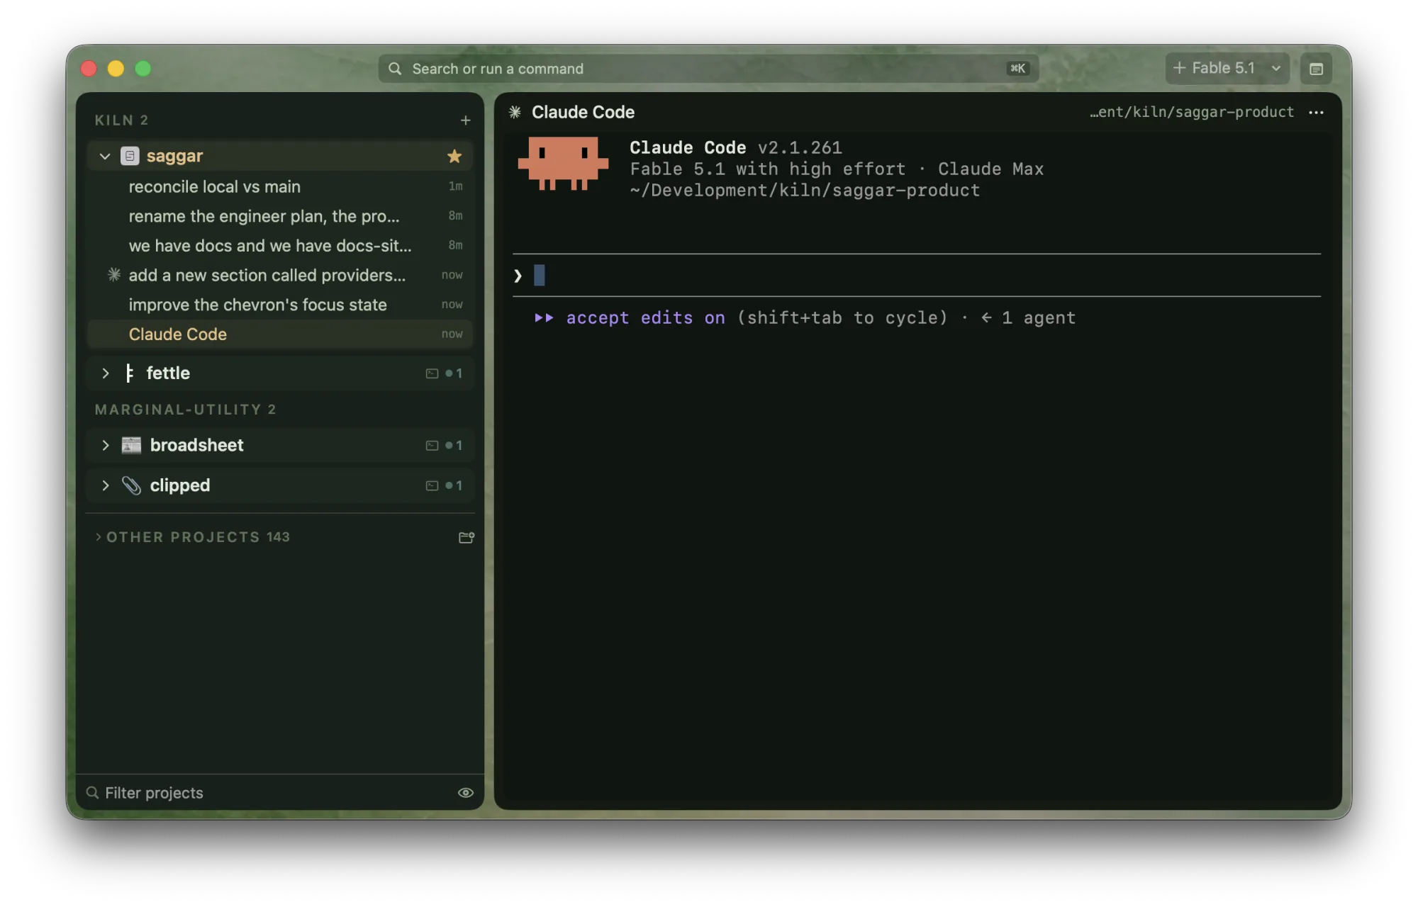The height and width of the screenshot is (907, 1418).
Task: Click the plus Fable 5.1 new session button
Action: (x=1214, y=69)
